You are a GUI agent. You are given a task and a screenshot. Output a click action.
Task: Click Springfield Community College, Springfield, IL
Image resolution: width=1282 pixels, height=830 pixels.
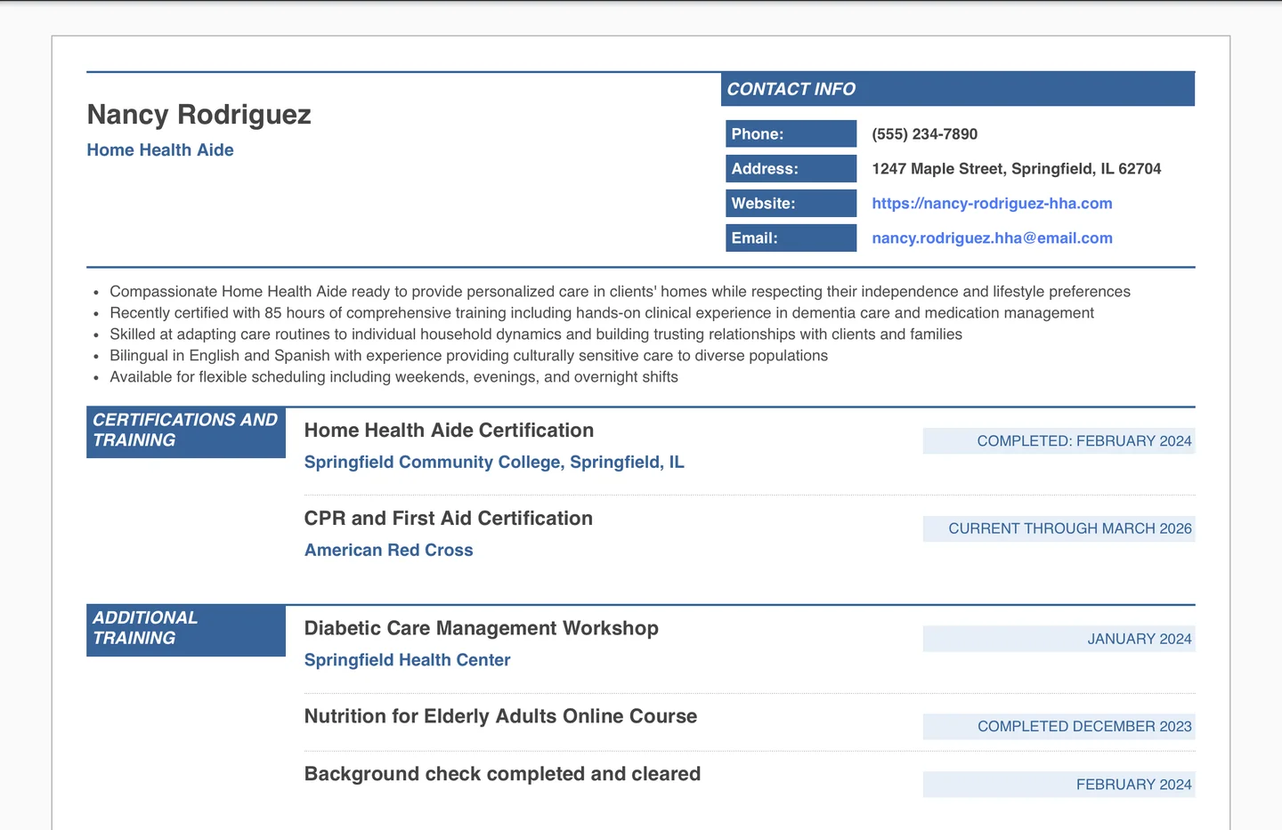[494, 463]
